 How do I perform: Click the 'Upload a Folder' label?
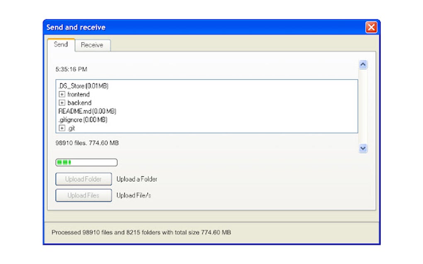[137, 179]
